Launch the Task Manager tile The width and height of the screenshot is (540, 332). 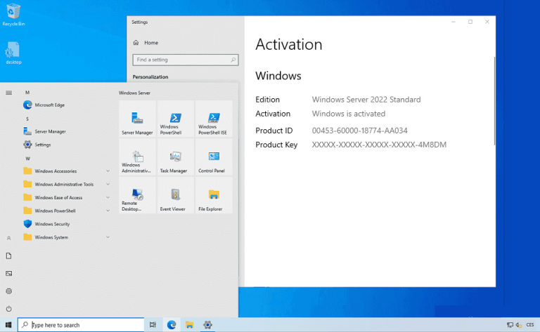[176, 157]
